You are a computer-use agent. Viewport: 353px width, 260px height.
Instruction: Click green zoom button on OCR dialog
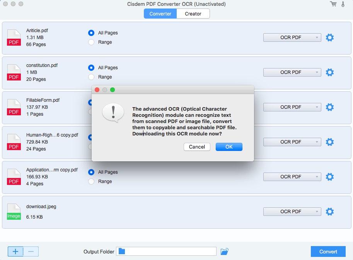(x=113, y=90)
